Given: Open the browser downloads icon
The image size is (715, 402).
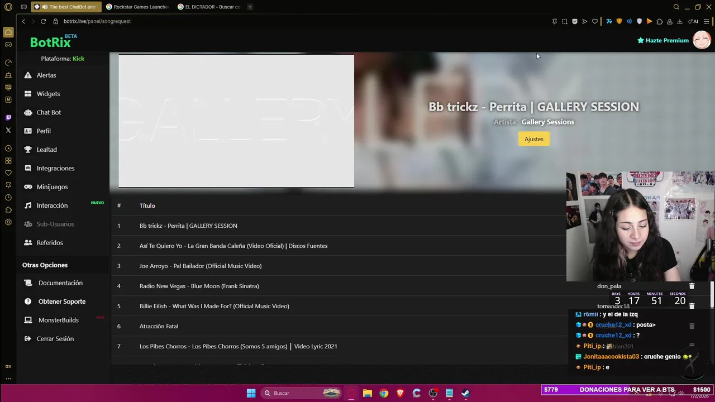Looking at the screenshot, I should click(x=680, y=21).
